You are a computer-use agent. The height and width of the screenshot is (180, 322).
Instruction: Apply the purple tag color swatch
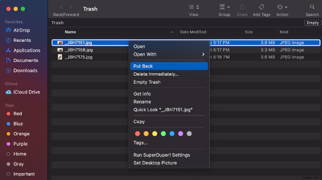(180, 134)
